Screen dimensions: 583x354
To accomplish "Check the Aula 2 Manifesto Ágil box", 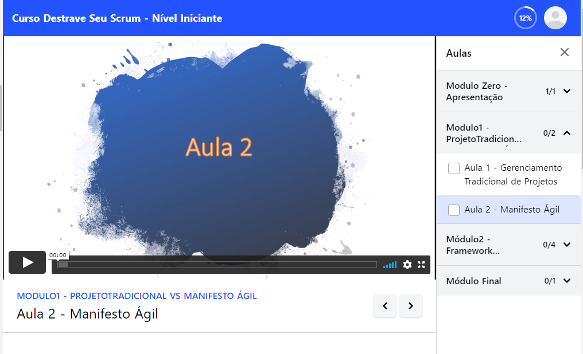I will (454, 210).
